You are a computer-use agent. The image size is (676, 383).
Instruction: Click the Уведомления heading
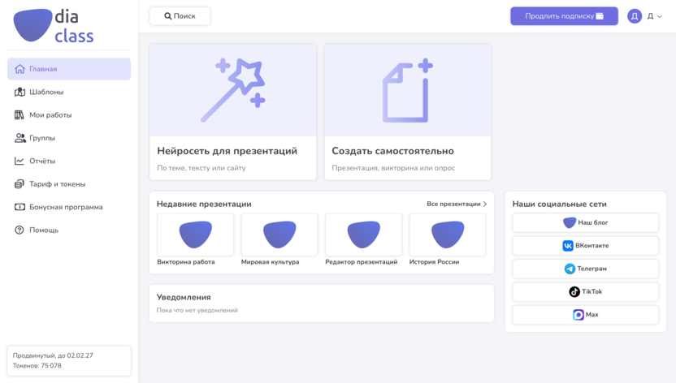(x=184, y=297)
